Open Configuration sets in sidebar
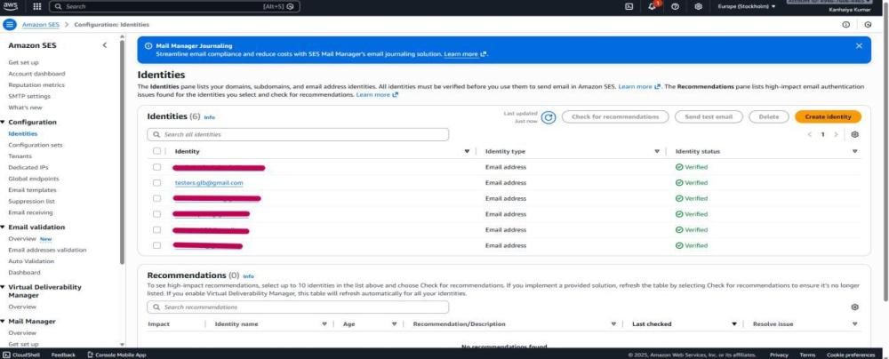The image size is (889, 359). pos(36,145)
